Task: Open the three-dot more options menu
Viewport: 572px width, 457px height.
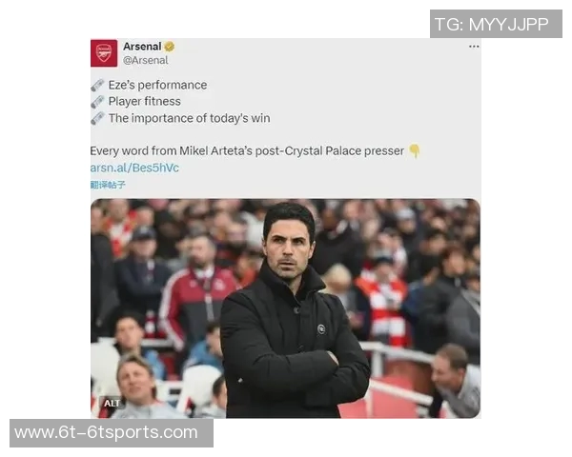Action: [x=474, y=47]
